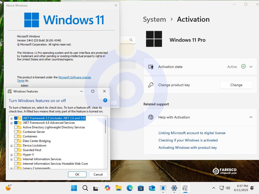This screenshot has width=259, height=194.
Task: Open Outlook (new) from the taskbar
Action: click(152, 188)
